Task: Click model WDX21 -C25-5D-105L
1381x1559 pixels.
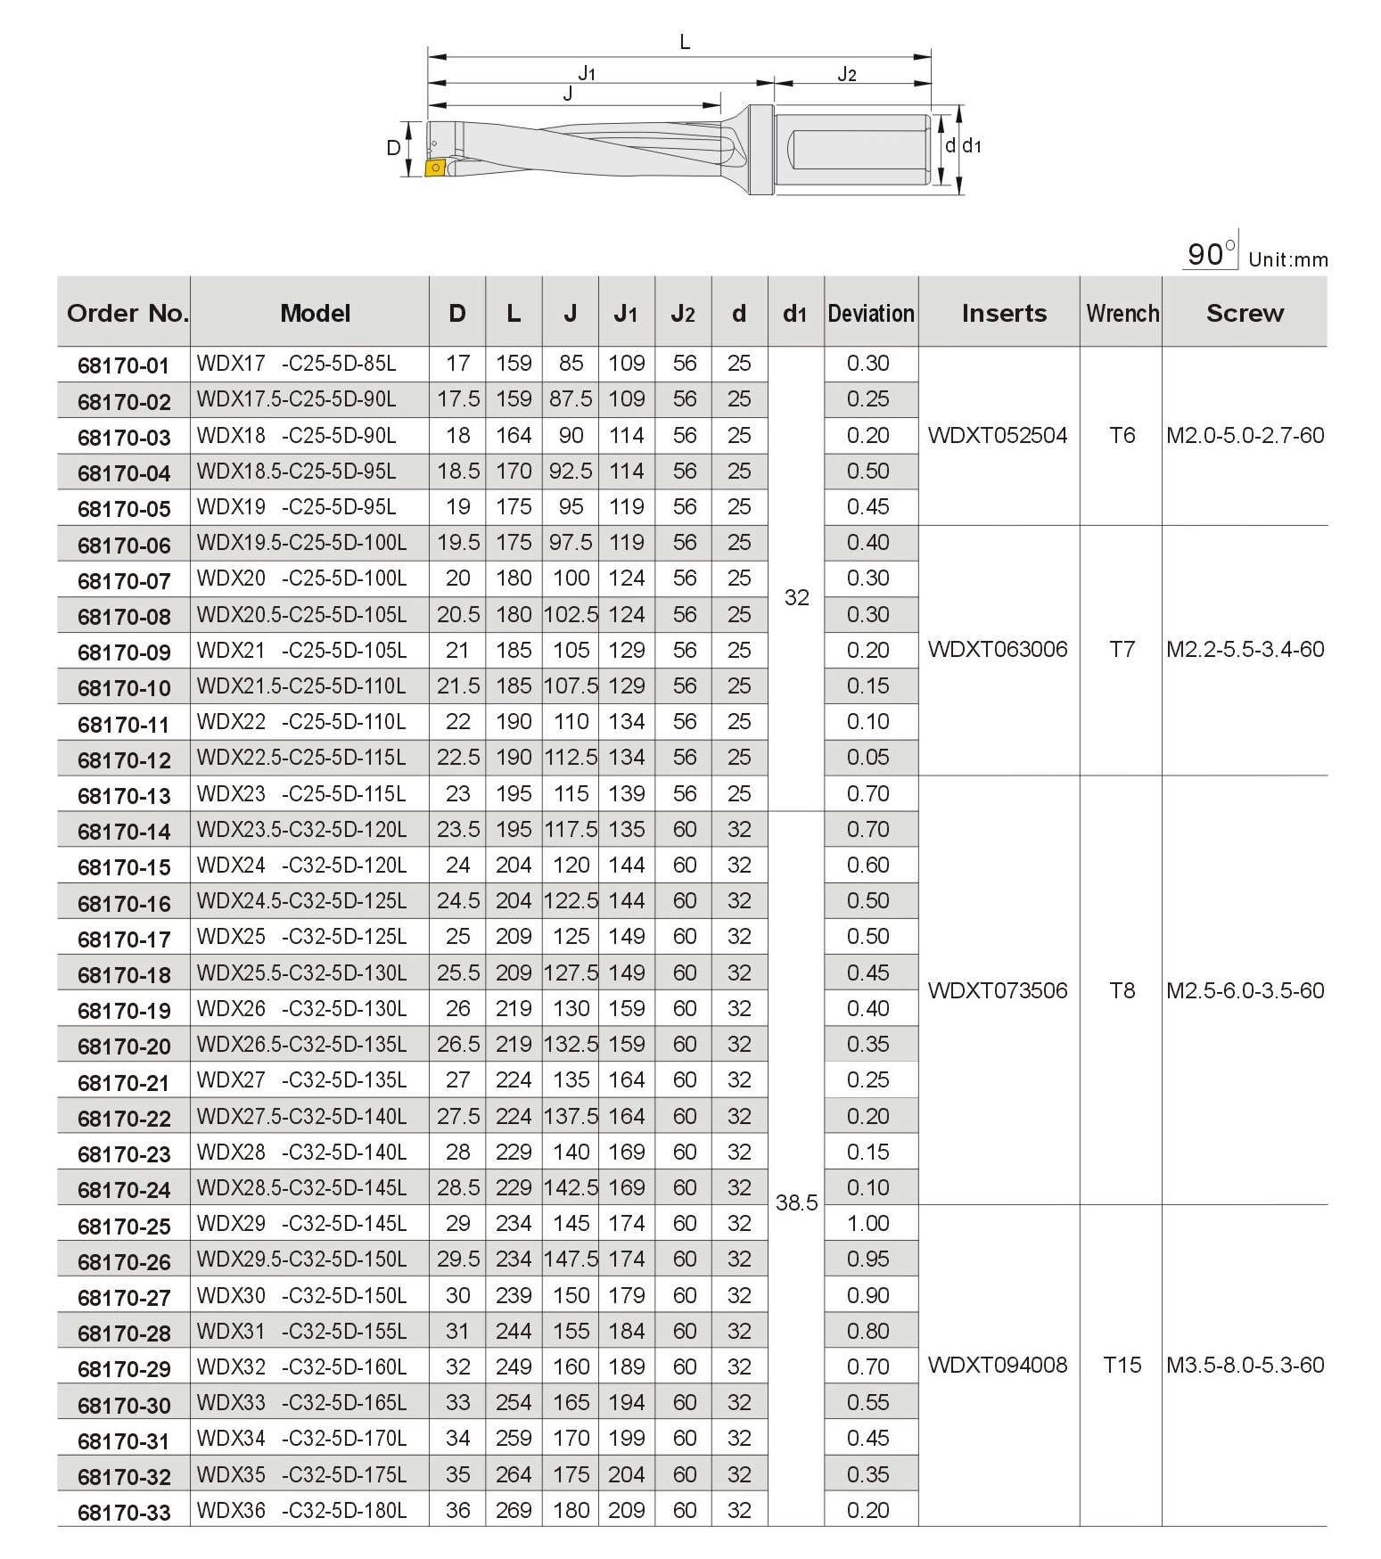Action: [x=301, y=650]
